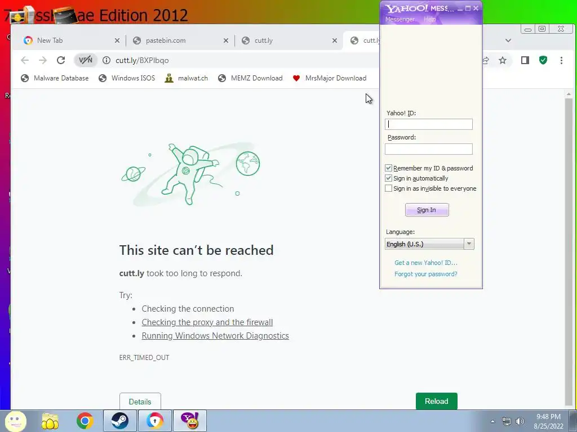
Task: Go forward with the browser forward arrow
Action: (43, 60)
